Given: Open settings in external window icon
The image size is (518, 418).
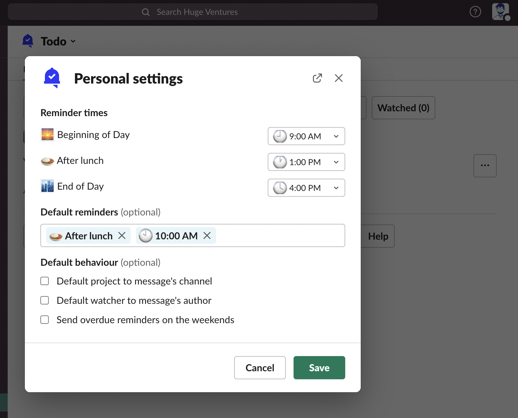Looking at the screenshot, I should pyautogui.click(x=317, y=78).
